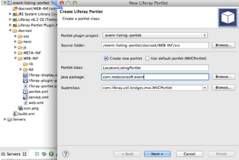This screenshot has width=239, height=160.
Task: Click the build.xml ant file icon
Action: point(15,114)
